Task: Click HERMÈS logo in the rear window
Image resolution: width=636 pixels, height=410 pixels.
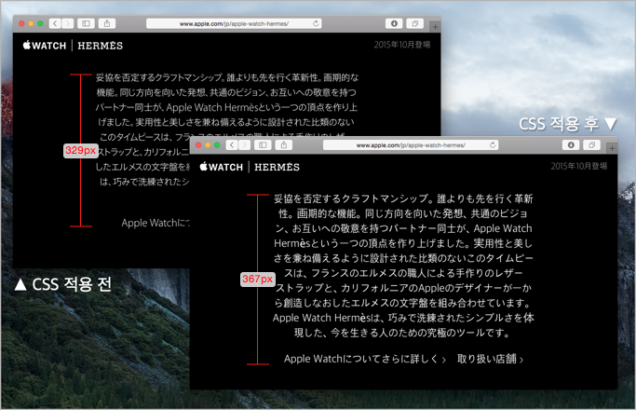Action: click(101, 46)
